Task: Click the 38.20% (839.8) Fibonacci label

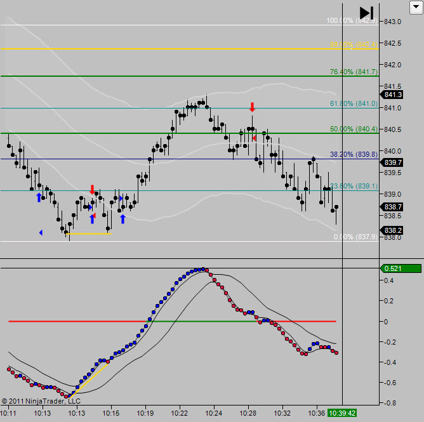Action: point(354,154)
